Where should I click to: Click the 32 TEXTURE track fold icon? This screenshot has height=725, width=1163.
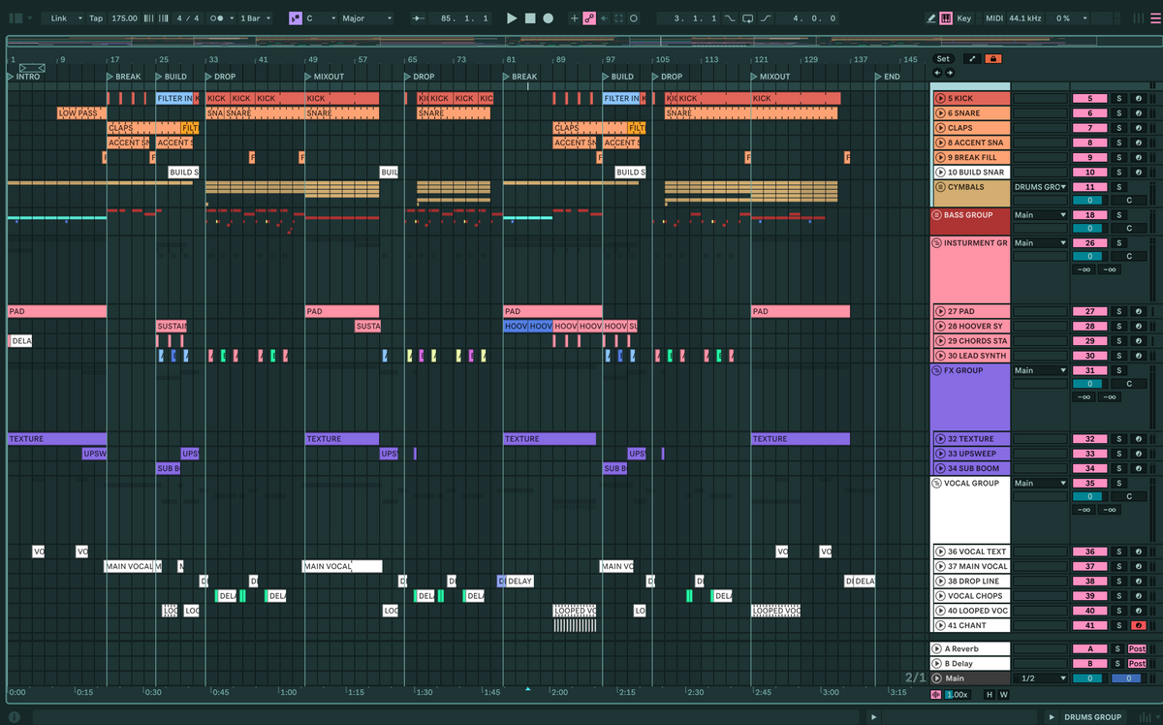pos(940,439)
